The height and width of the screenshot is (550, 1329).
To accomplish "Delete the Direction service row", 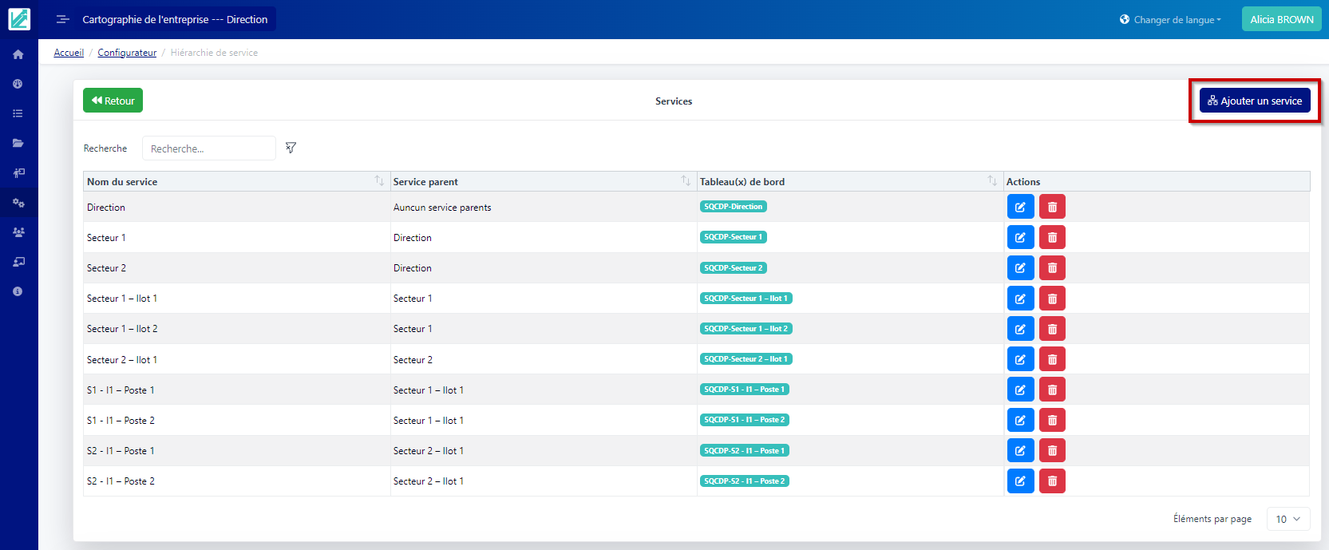I will point(1052,207).
